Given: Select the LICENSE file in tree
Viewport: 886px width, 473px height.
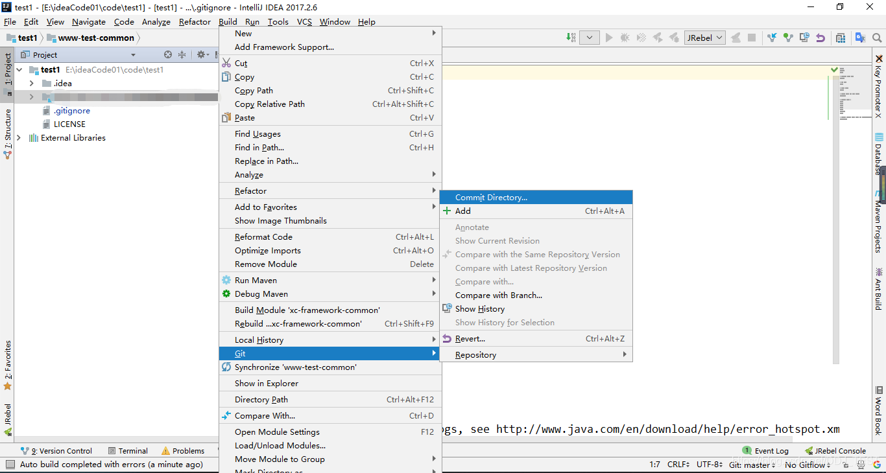Looking at the screenshot, I should point(64,124).
